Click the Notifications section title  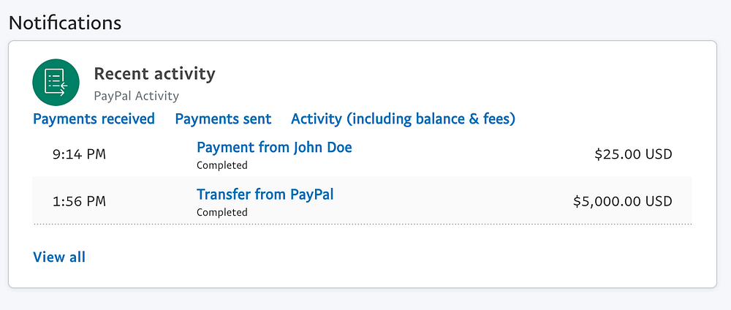tap(64, 22)
